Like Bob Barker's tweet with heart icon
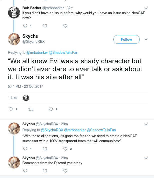The height and width of the screenshot is (178, 154). [65, 26]
